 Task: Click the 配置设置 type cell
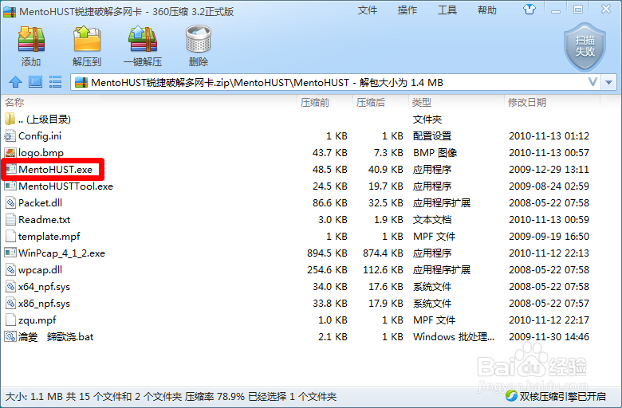432,136
